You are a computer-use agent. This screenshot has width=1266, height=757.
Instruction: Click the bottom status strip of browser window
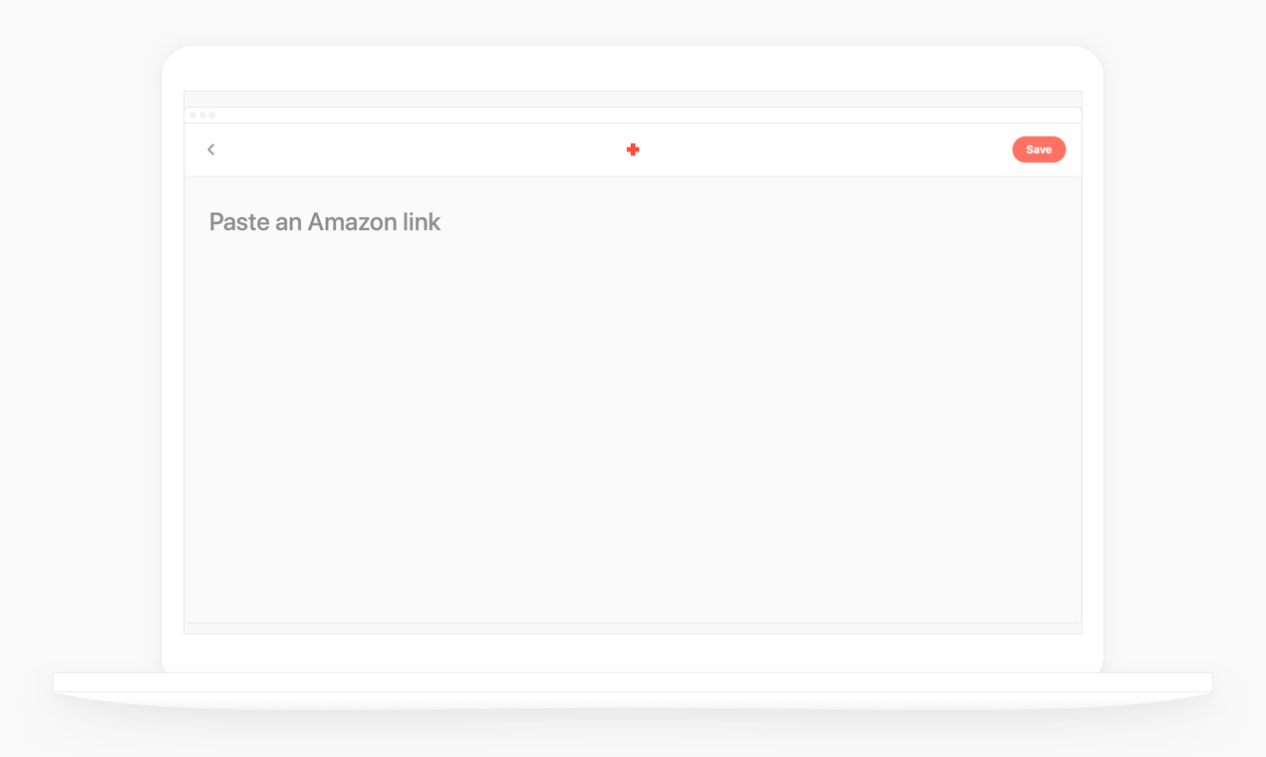click(x=633, y=629)
